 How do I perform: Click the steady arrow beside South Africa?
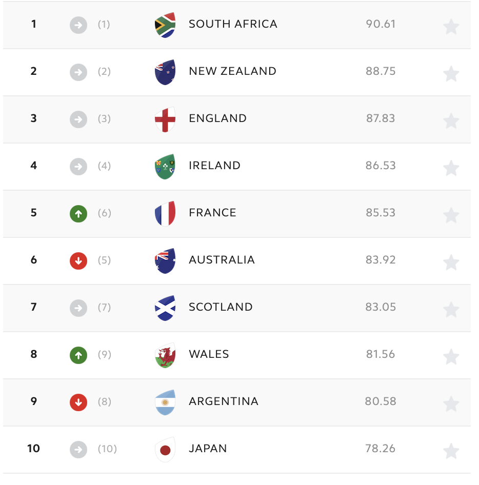(78, 24)
